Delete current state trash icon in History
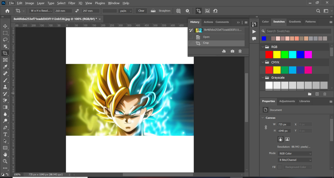 pos(240,51)
